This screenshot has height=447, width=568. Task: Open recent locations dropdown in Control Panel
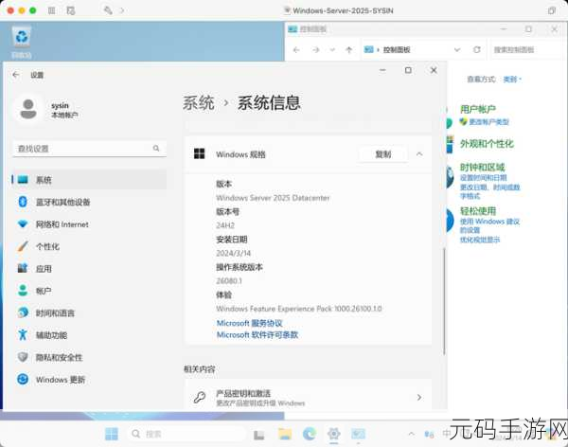(x=332, y=49)
